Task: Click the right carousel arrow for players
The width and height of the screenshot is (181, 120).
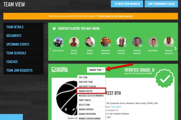Action: pyautogui.click(x=176, y=49)
